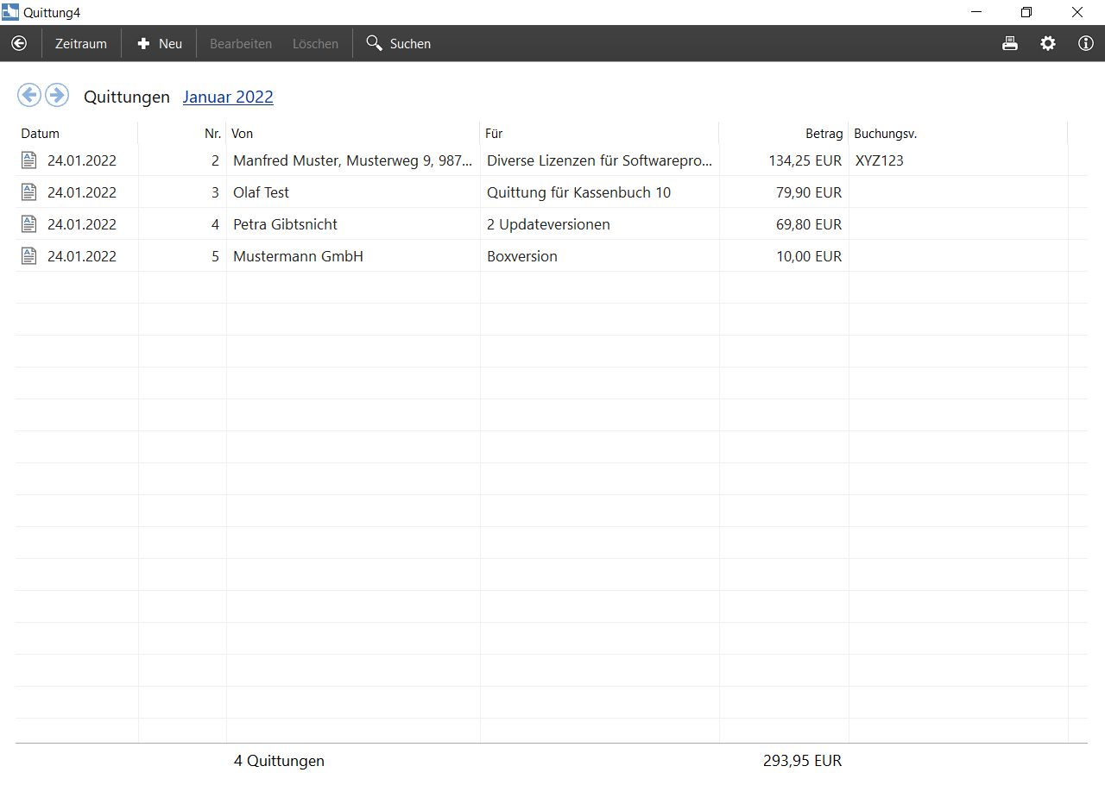Go to the next month arrow
The width and height of the screenshot is (1105, 785).
(x=57, y=95)
